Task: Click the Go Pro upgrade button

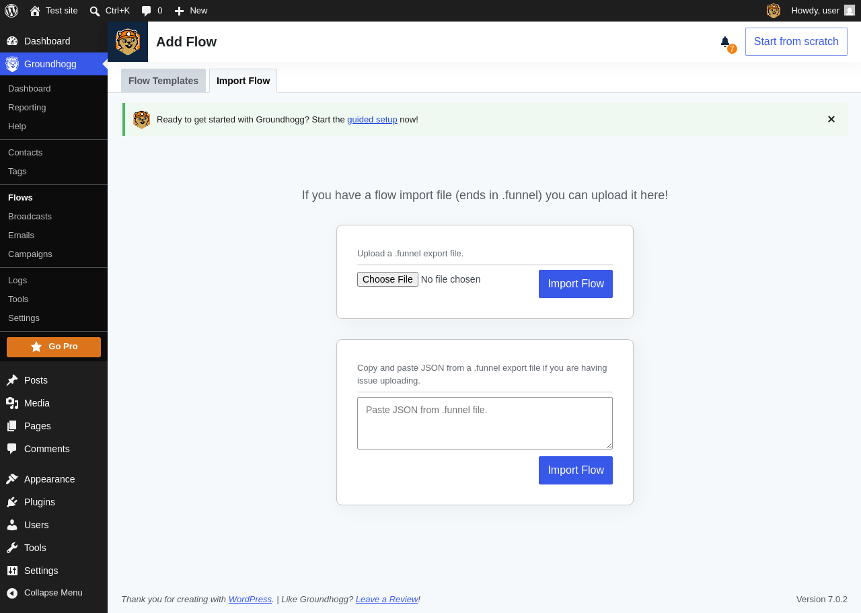Action: 54,347
